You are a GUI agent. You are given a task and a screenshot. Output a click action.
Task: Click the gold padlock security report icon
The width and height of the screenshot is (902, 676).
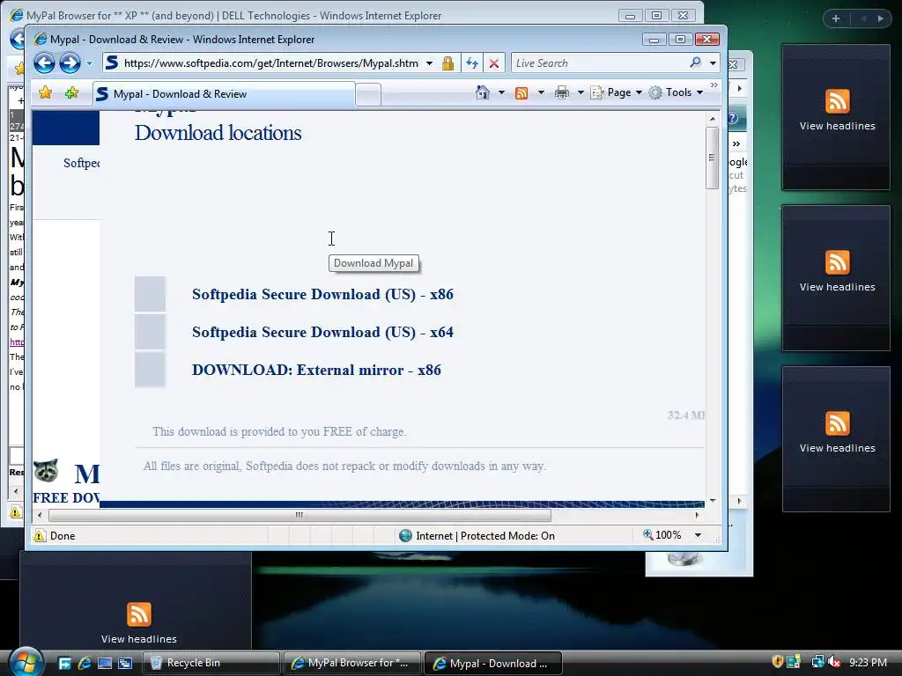pos(447,63)
